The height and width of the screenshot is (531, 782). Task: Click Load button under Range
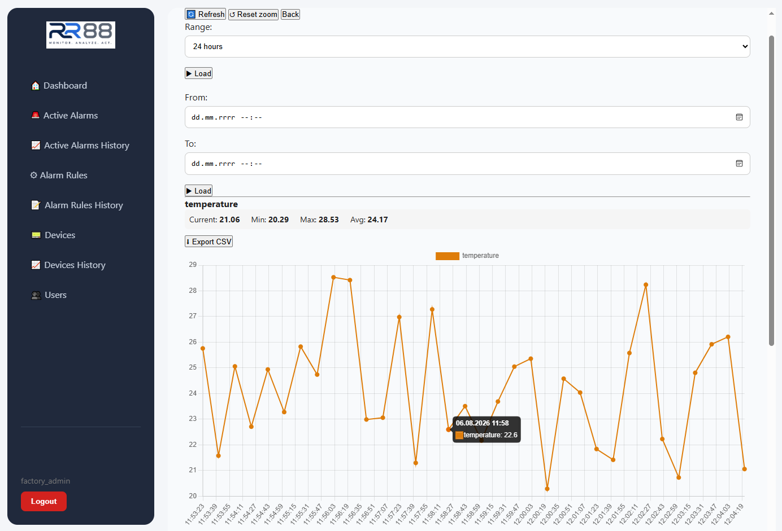(198, 73)
